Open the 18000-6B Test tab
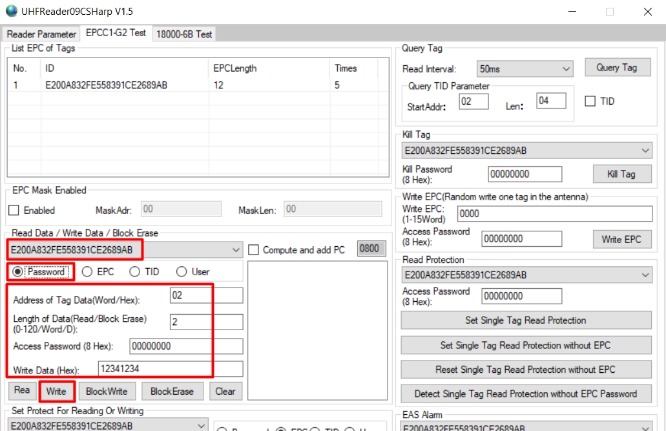Viewport: 666px width, 431px height. [183, 34]
